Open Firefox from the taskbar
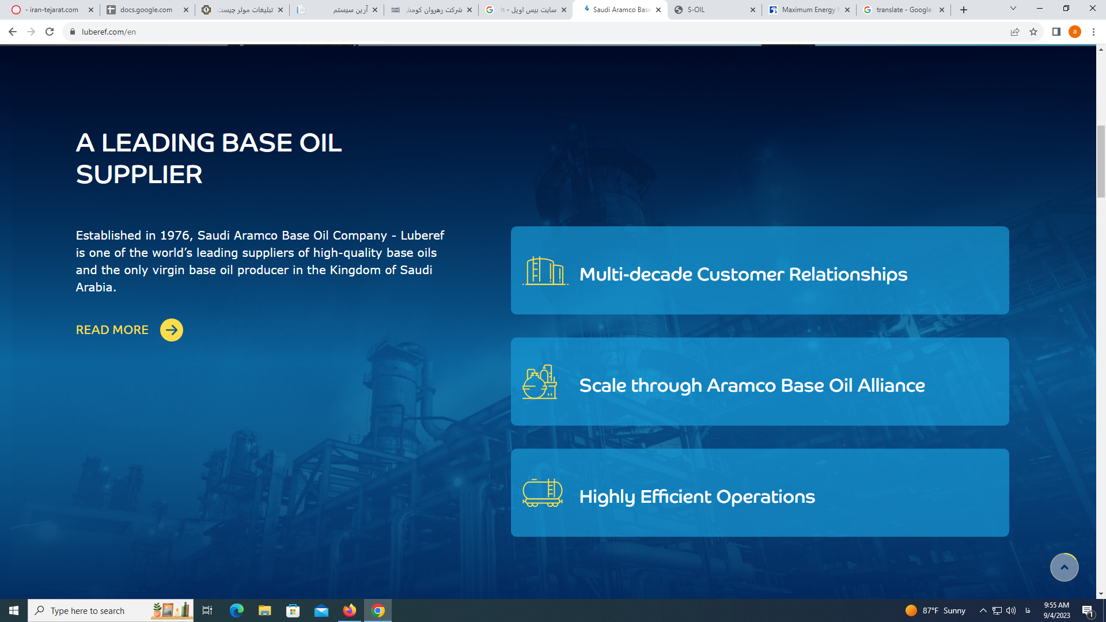The image size is (1106, 622). [x=350, y=610]
